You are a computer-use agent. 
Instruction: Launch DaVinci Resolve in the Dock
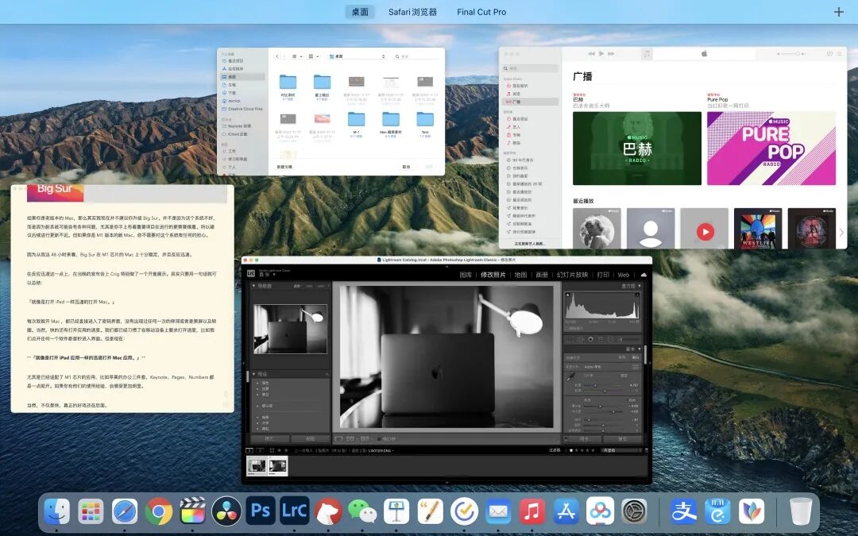point(226,512)
